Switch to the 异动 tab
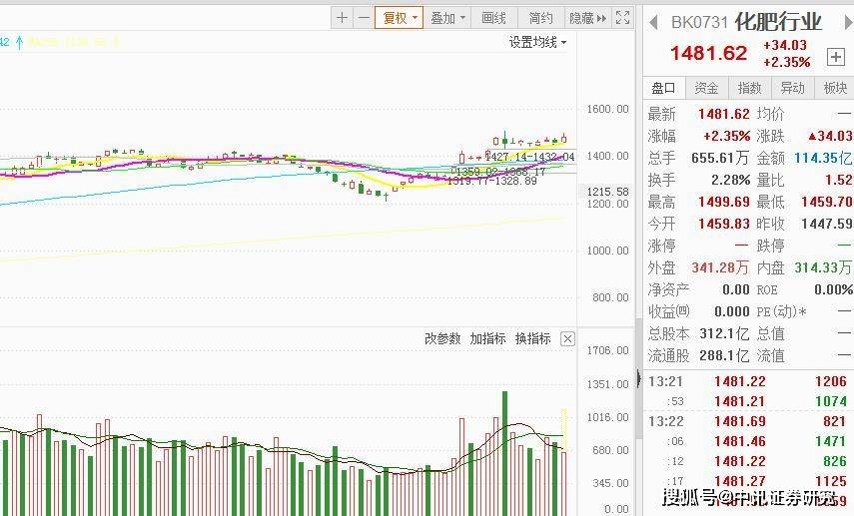Viewport: 854px width, 516px height. click(792, 88)
